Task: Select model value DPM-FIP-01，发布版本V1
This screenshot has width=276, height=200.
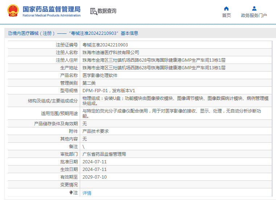Action: 108,91
